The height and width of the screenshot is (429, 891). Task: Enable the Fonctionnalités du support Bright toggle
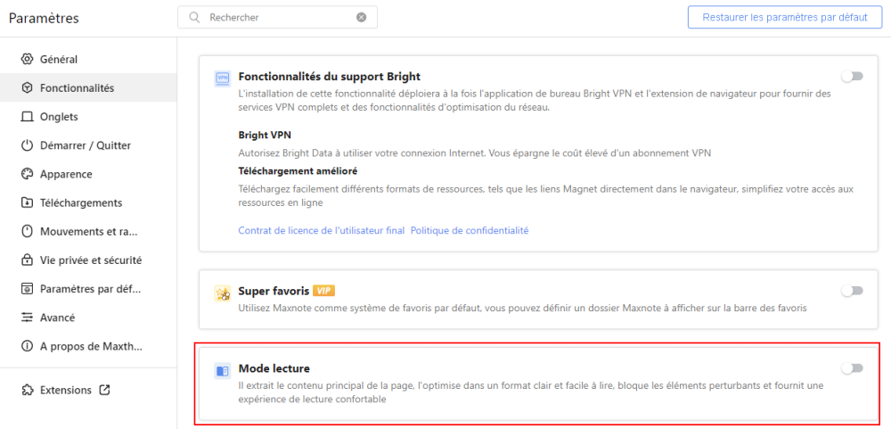pos(852,77)
